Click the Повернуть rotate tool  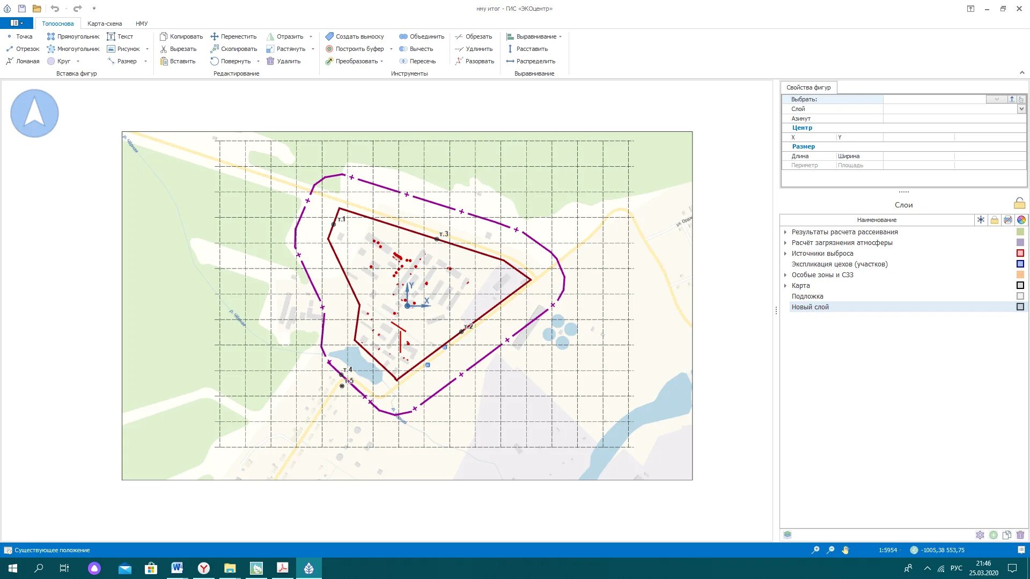point(231,61)
